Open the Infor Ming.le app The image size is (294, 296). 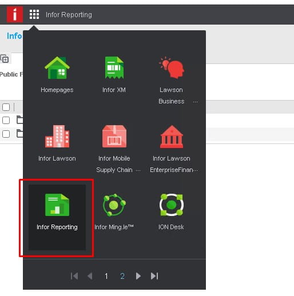(x=114, y=212)
